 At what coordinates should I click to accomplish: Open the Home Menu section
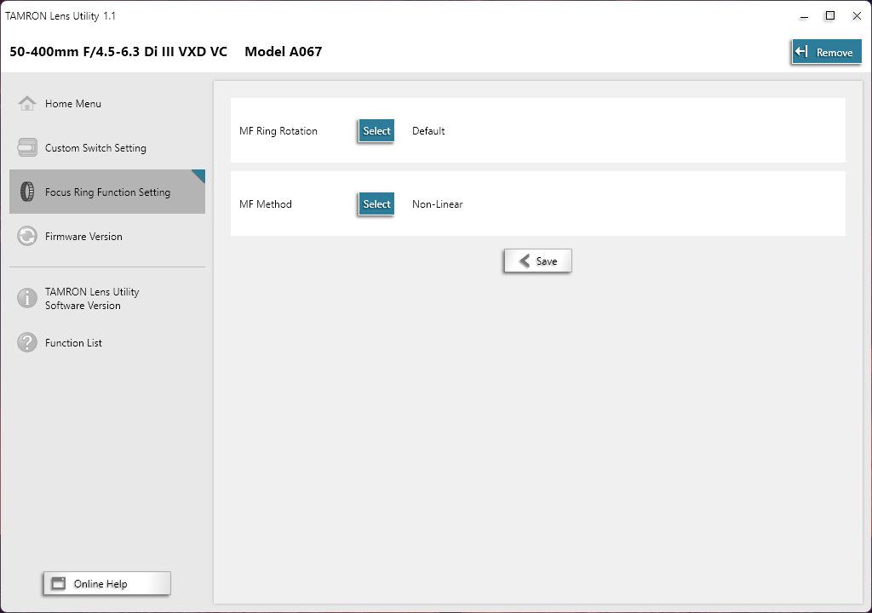click(x=107, y=104)
